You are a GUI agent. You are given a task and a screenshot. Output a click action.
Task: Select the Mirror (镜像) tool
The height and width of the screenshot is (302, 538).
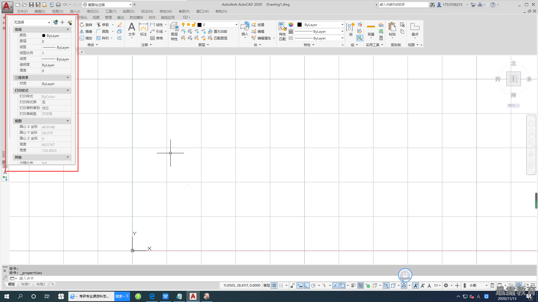86,31
